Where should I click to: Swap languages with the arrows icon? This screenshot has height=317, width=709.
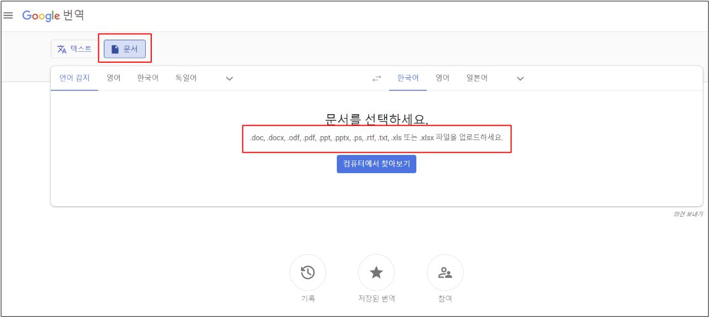[x=377, y=79]
